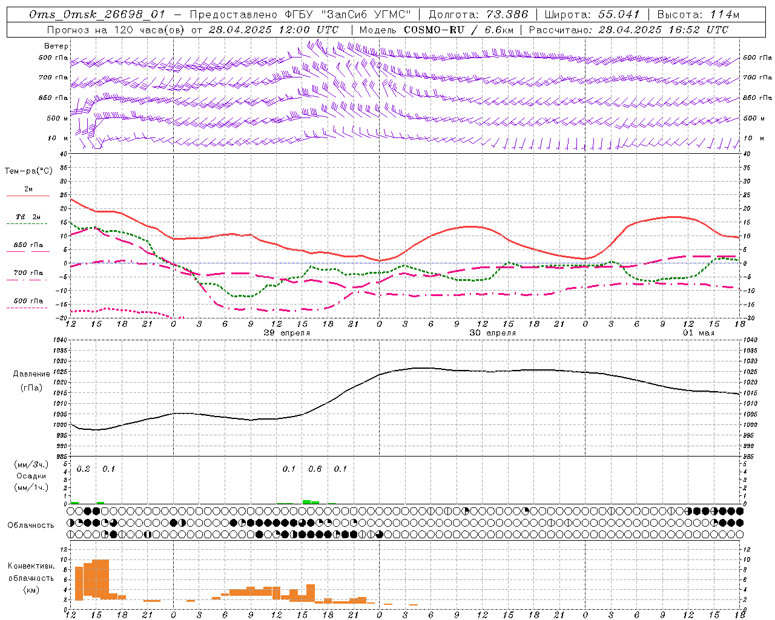
Task: Click the model name COSMO-RU / 6.6км
Action: 459,30
